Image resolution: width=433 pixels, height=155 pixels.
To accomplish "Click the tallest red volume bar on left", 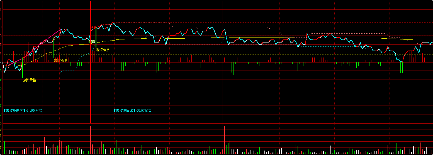I will (x=91, y=139).
